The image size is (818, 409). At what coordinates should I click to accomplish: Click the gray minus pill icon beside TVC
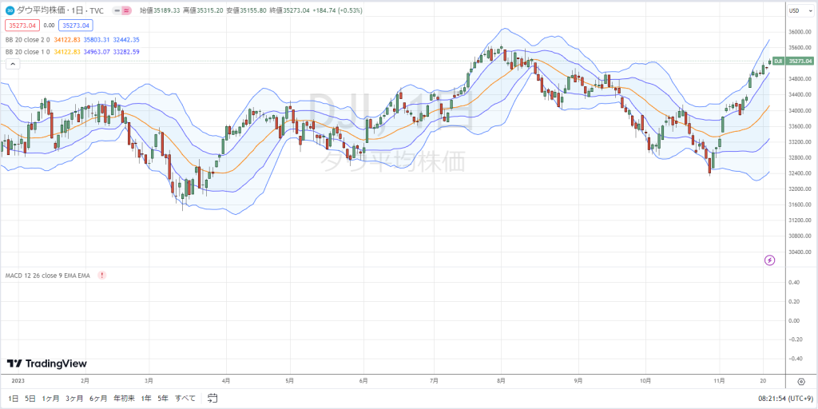(117, 10)
